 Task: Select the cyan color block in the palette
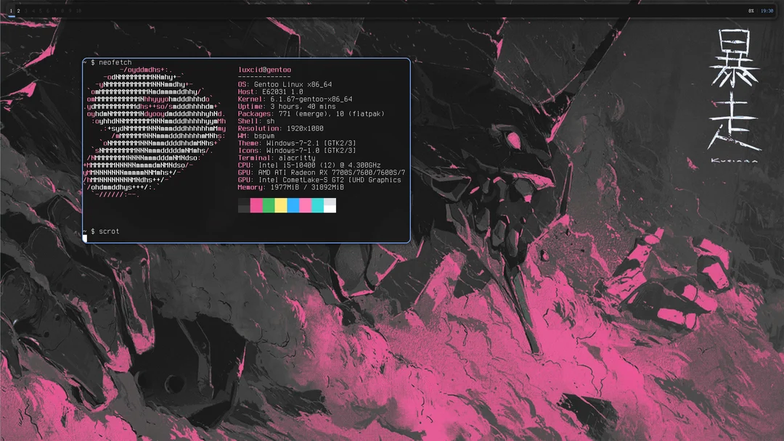[318, 205]
